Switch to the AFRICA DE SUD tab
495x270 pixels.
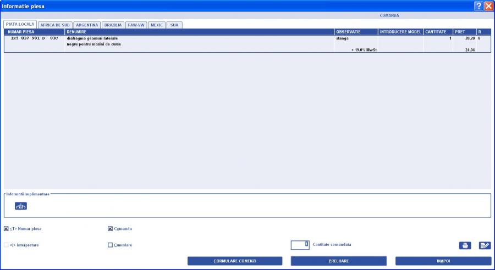click(55, 25)
